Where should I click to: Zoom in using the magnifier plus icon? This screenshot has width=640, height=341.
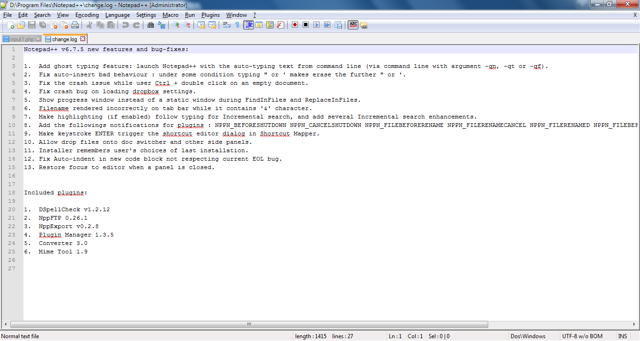(176, 25)
